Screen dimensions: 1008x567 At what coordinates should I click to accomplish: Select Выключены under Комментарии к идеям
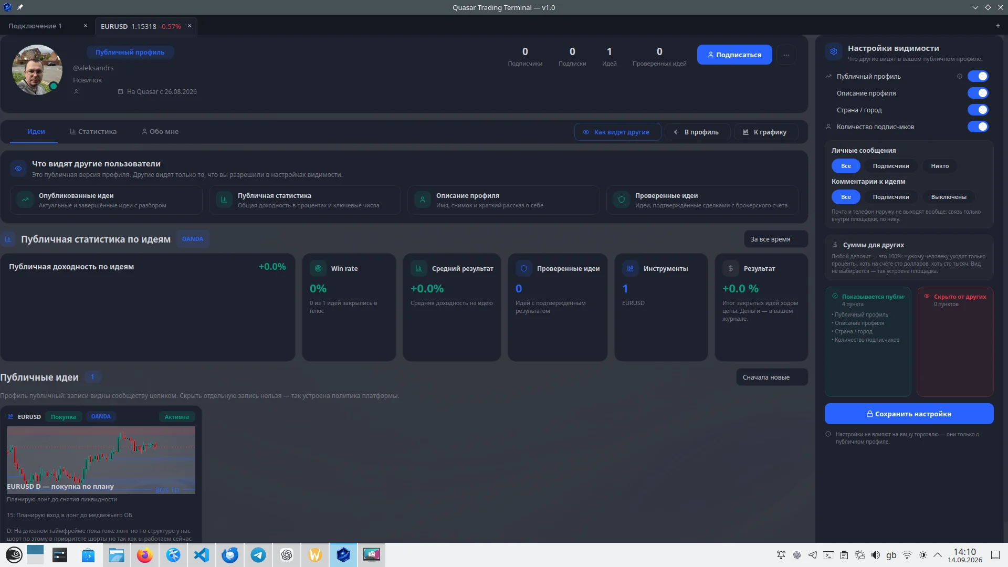tap(949, 197)
